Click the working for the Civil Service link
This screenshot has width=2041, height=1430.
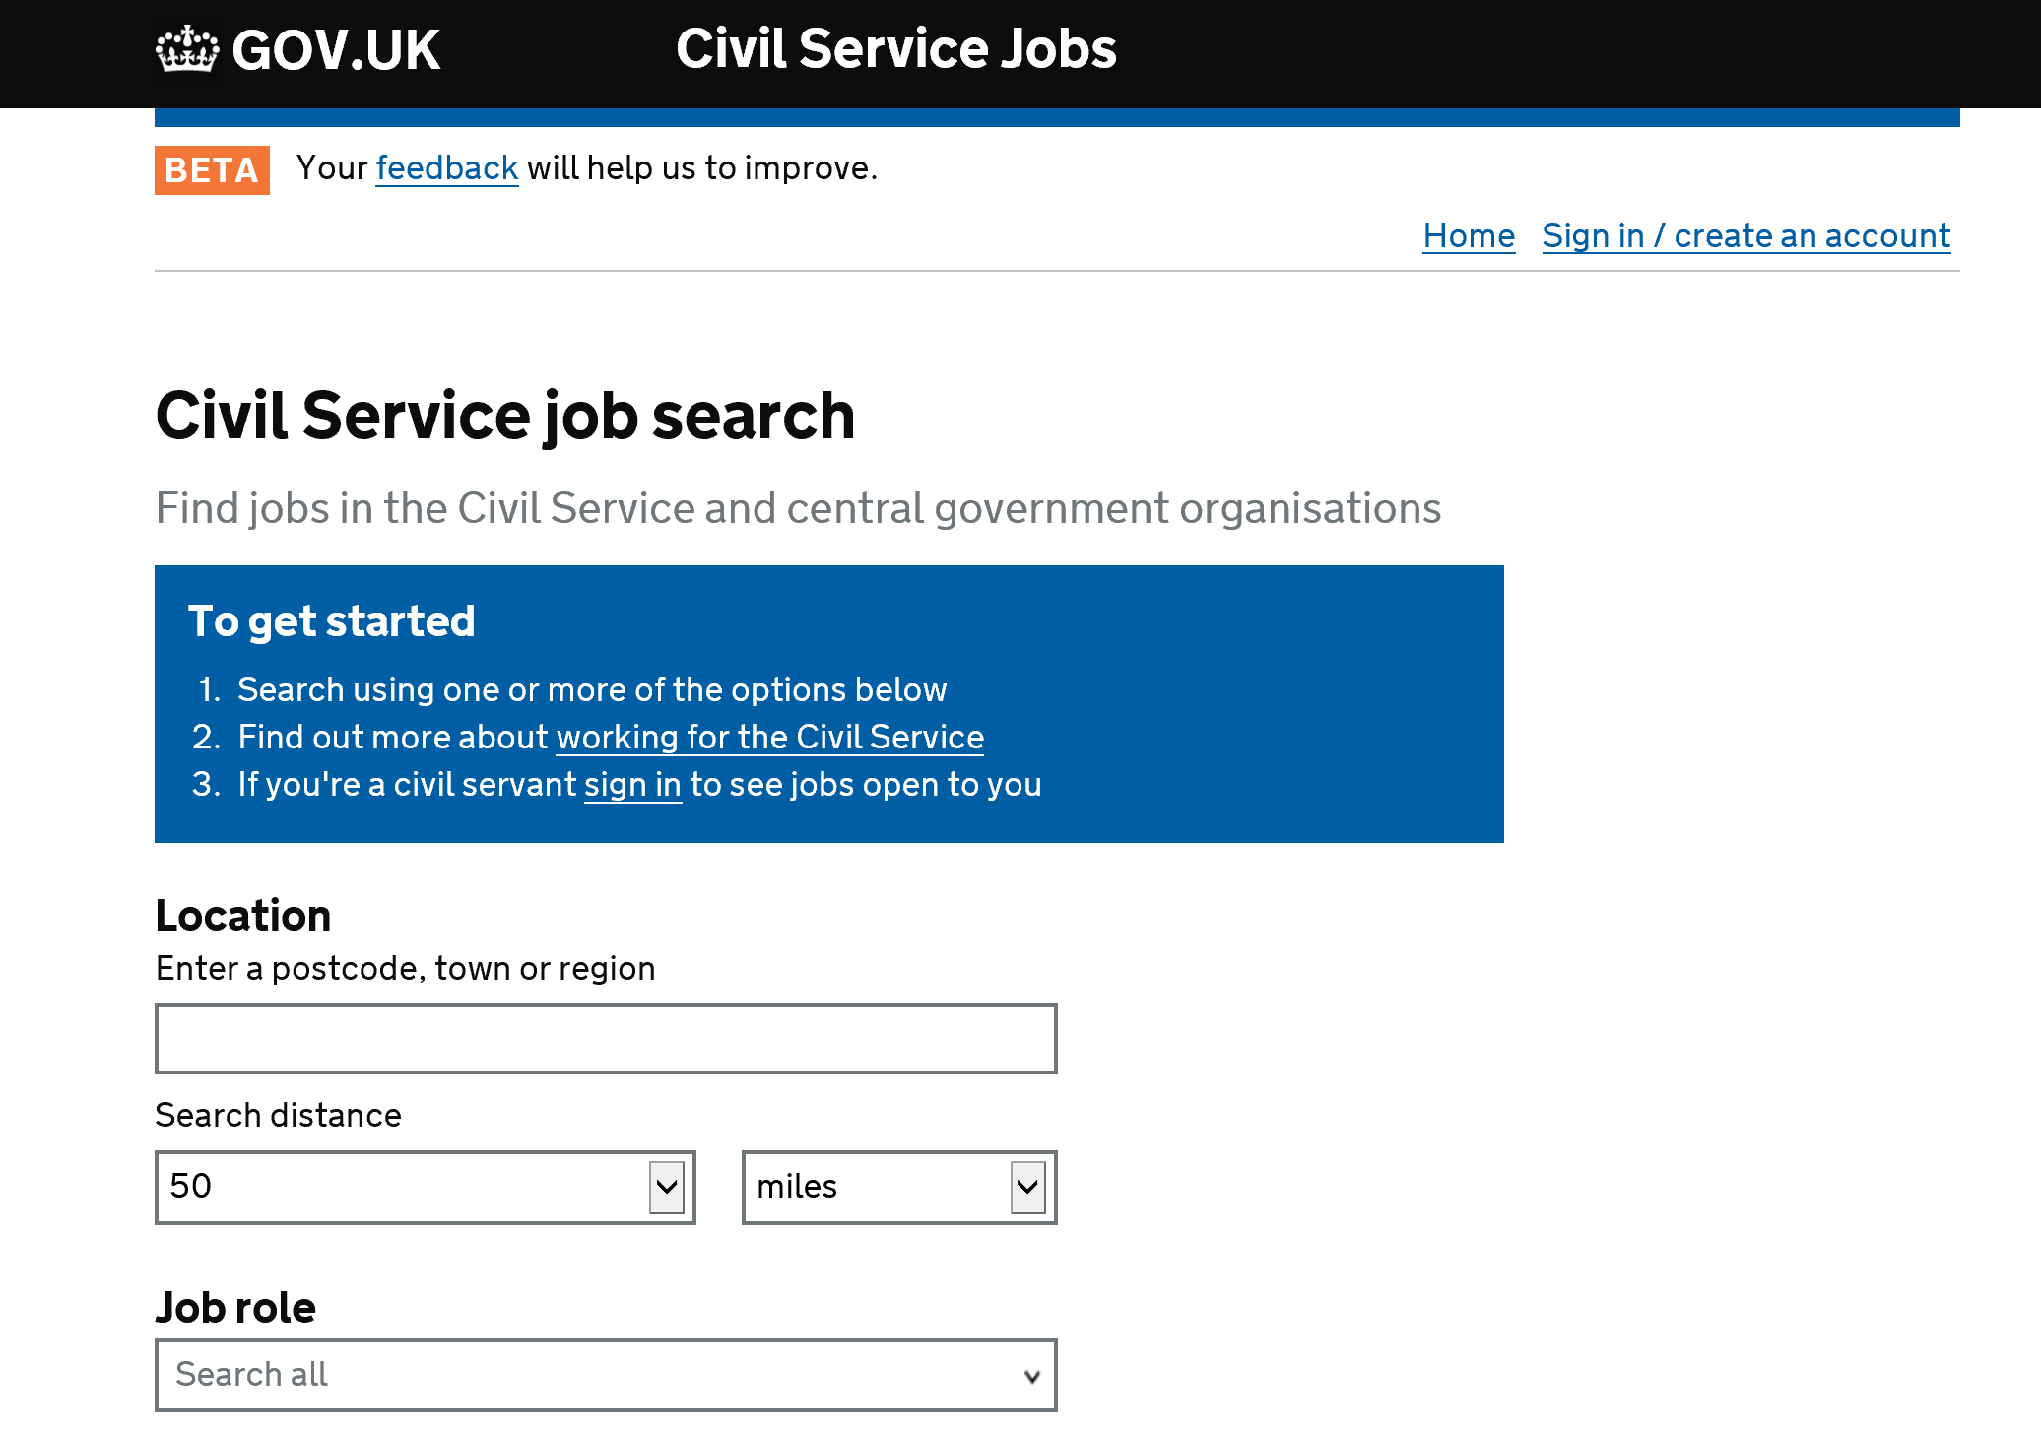pos(769,737)
